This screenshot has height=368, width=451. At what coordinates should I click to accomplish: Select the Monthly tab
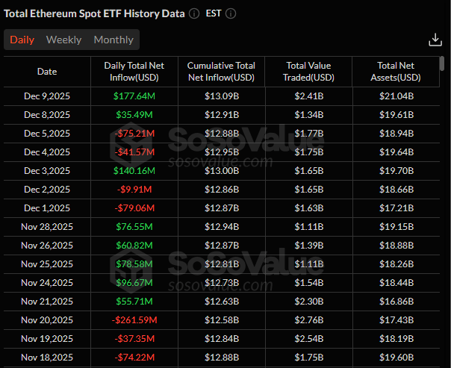tap(113, 40)
